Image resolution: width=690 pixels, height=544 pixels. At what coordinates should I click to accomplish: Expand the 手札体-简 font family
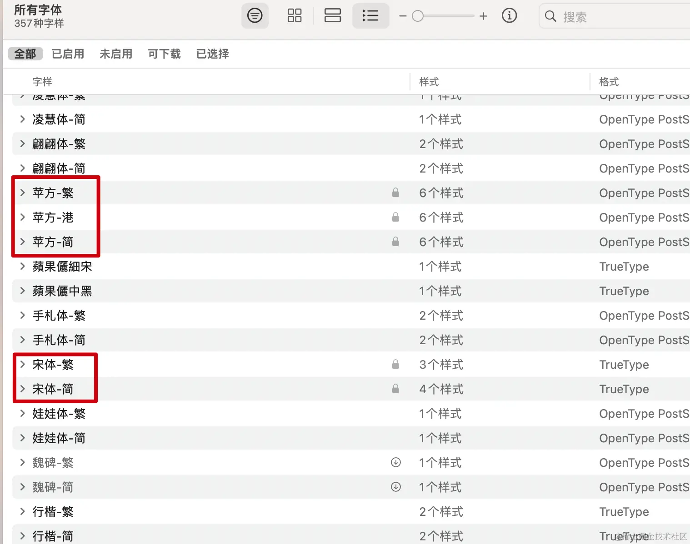click(22, 340)
